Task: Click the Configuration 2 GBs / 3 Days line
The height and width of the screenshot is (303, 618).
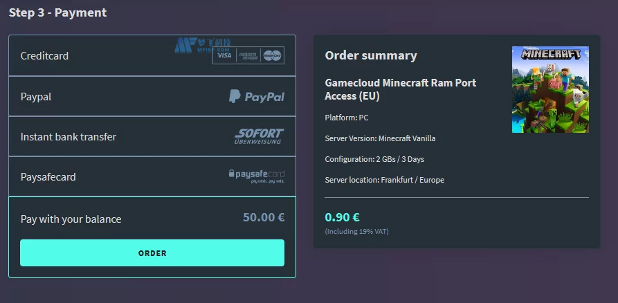Action: [x=374, y=159]
